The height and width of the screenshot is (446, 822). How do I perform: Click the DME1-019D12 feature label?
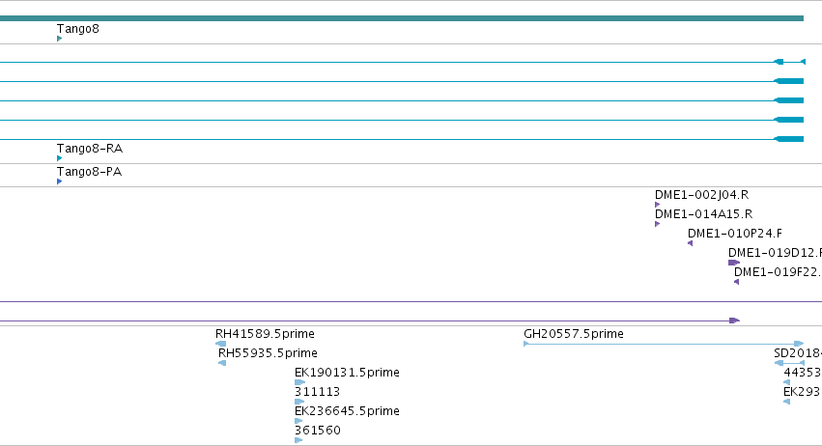[x=775, y=253]
